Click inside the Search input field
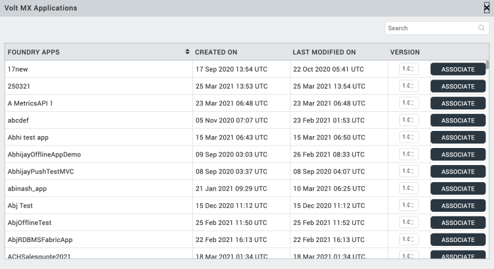This screenshot has width=494, height=269. (x=431, y=28)
